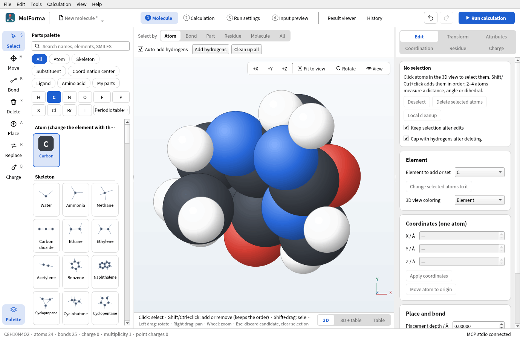Viewport: 520px width, 339px height.
Task: Toggle the Palette panel button
Action: click(14, 314)
